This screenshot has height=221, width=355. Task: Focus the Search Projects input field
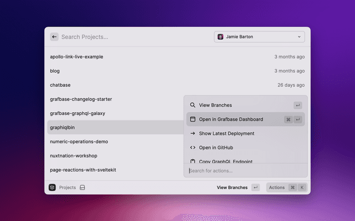tap(133, 37)
